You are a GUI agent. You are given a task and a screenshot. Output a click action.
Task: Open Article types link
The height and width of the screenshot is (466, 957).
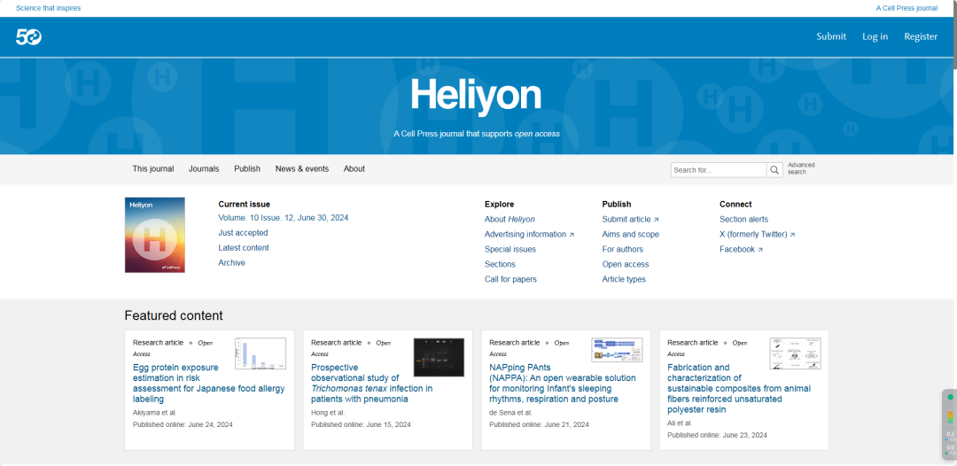click(x=624, y=279)
